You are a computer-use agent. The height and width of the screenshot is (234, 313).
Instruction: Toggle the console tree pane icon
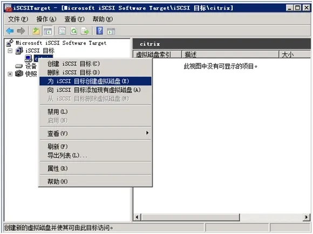coord(47,31)
